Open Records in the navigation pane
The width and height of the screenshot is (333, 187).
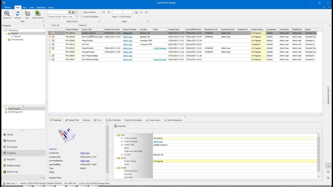(x=11, y=141)
